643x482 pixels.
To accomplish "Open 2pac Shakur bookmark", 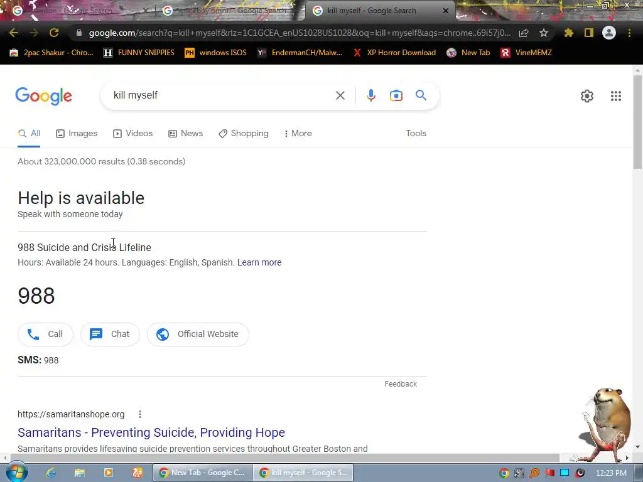I will tap(51, 53).
